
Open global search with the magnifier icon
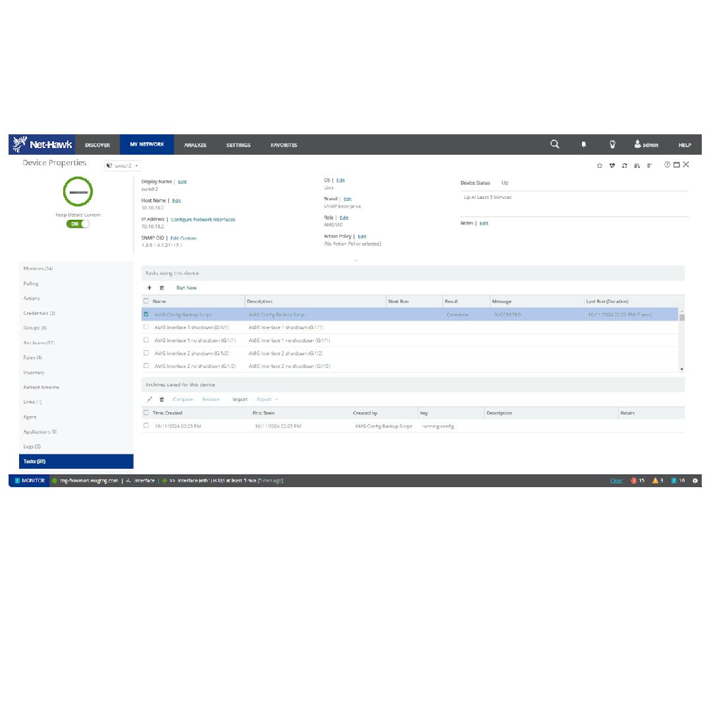point(554,144)
